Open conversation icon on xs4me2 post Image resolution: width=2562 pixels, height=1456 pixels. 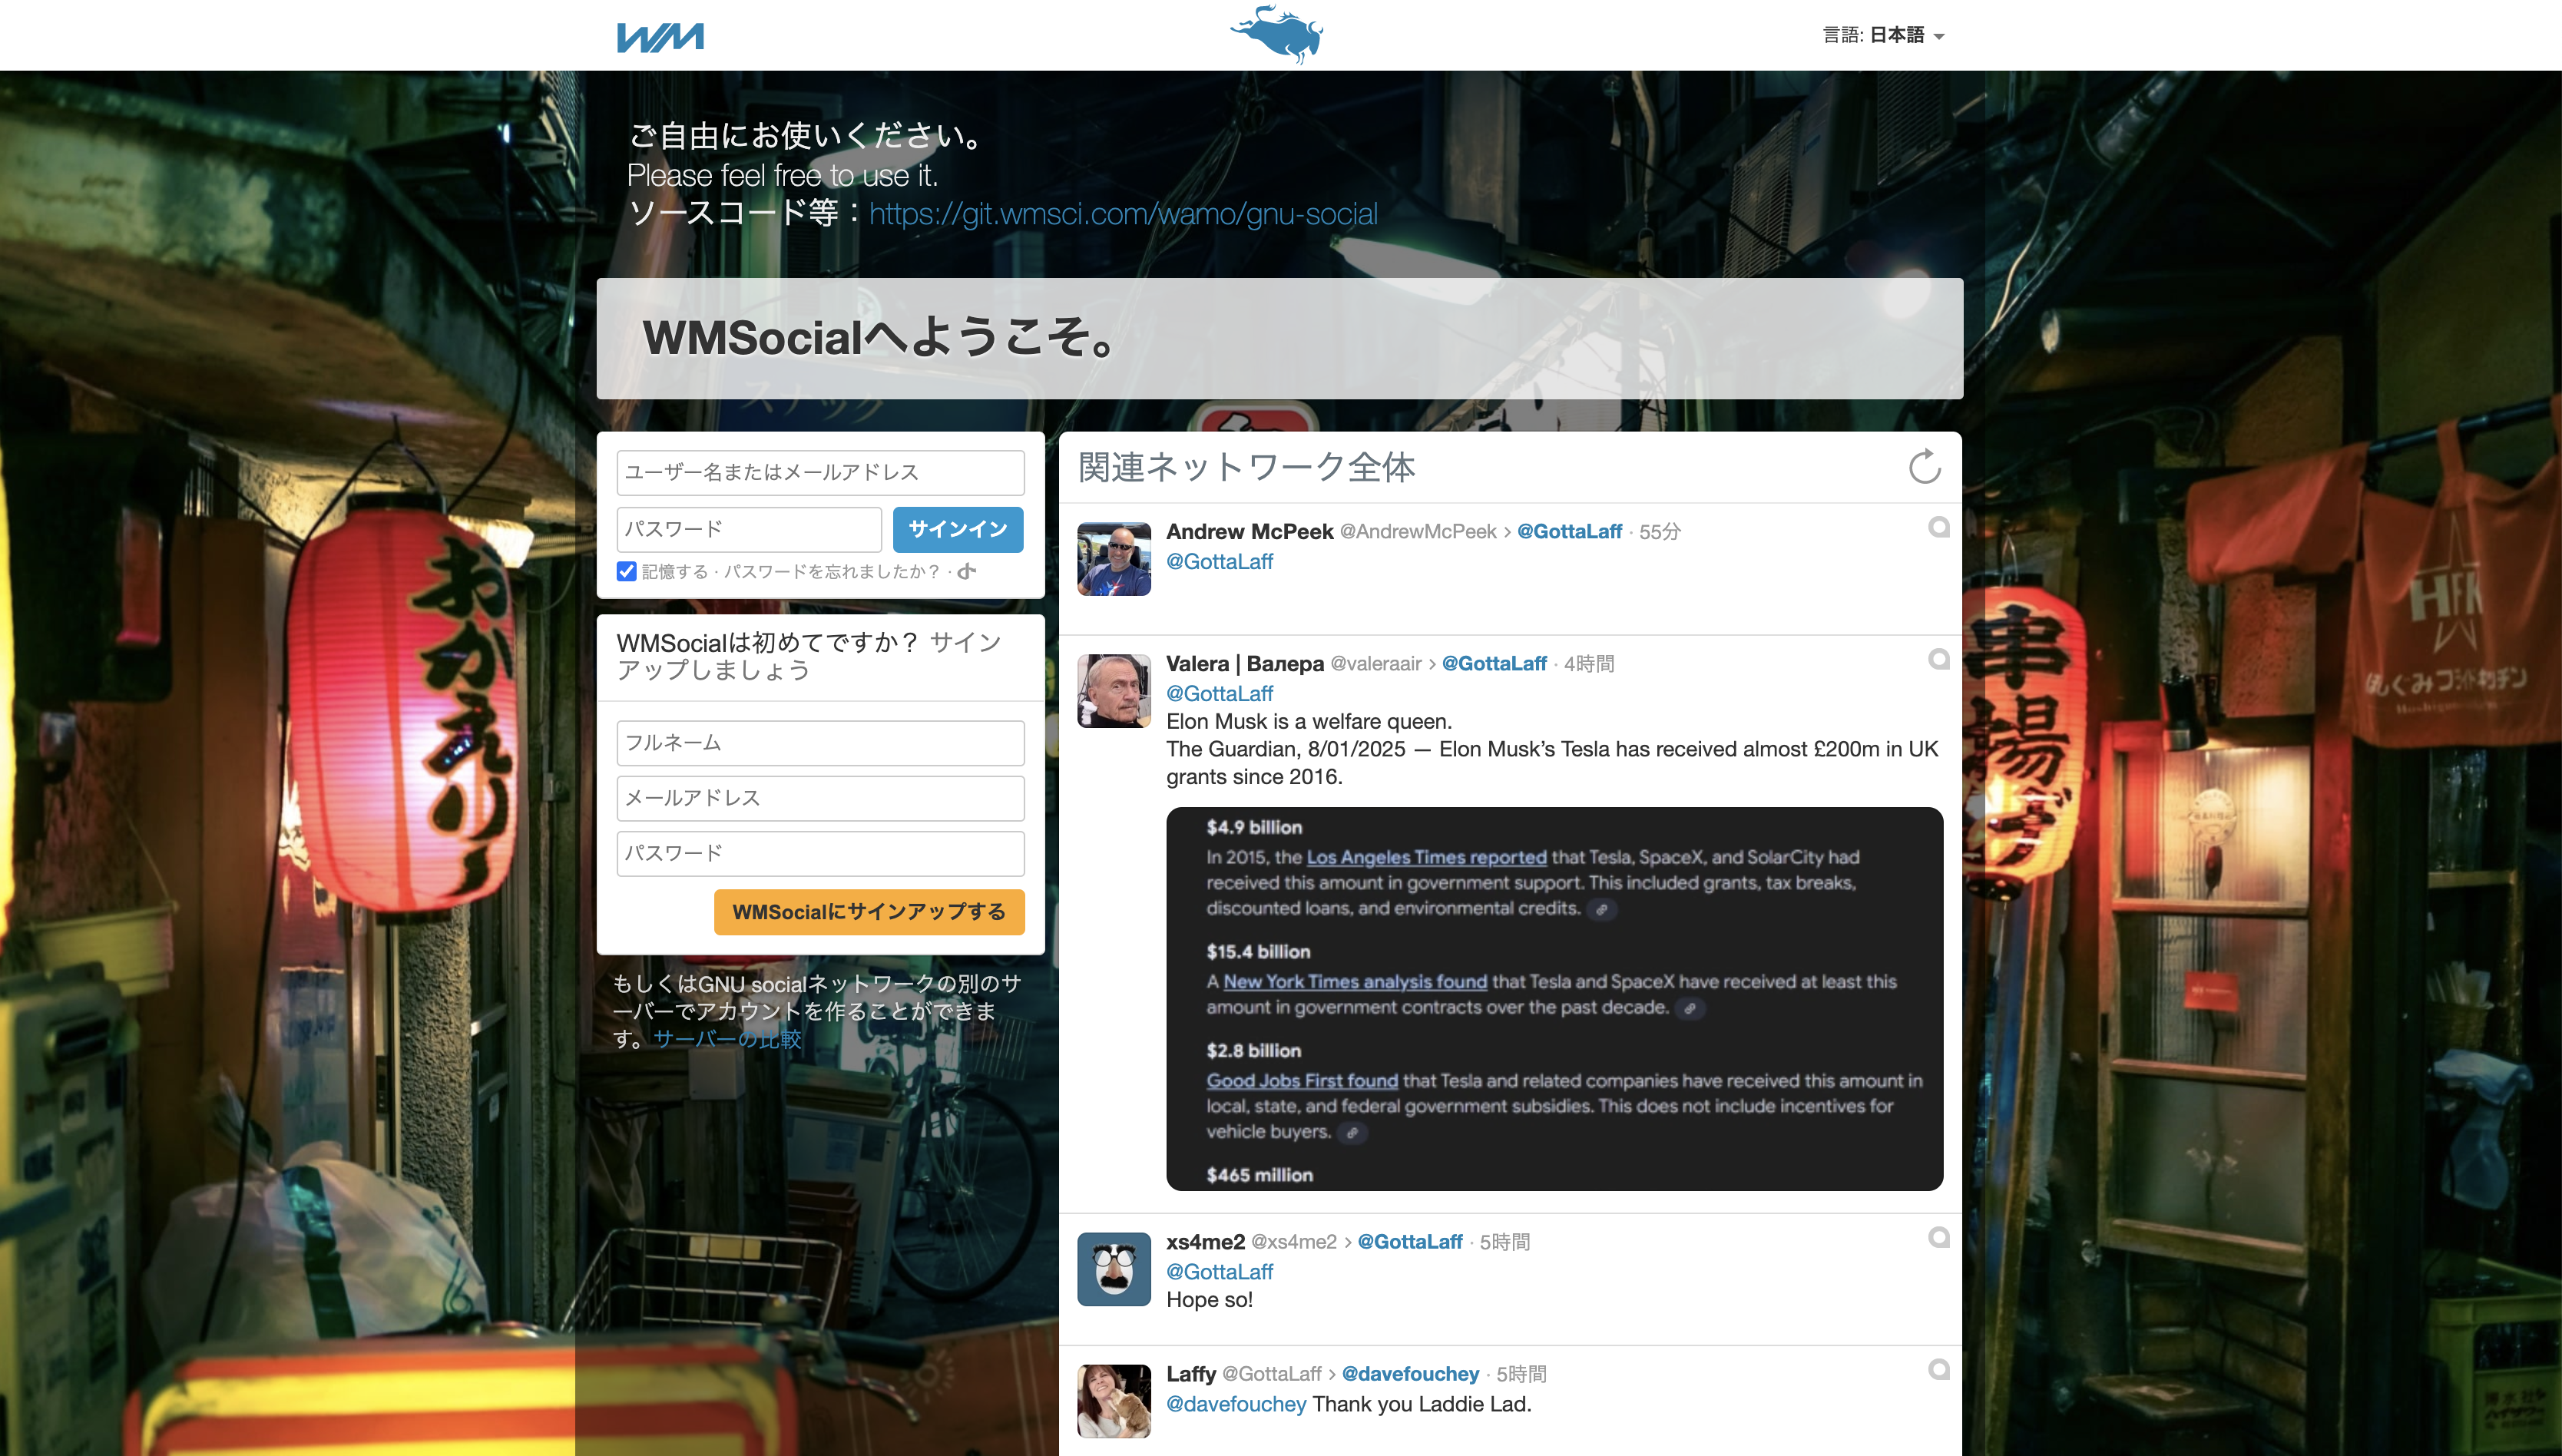click(1938, 1238)
